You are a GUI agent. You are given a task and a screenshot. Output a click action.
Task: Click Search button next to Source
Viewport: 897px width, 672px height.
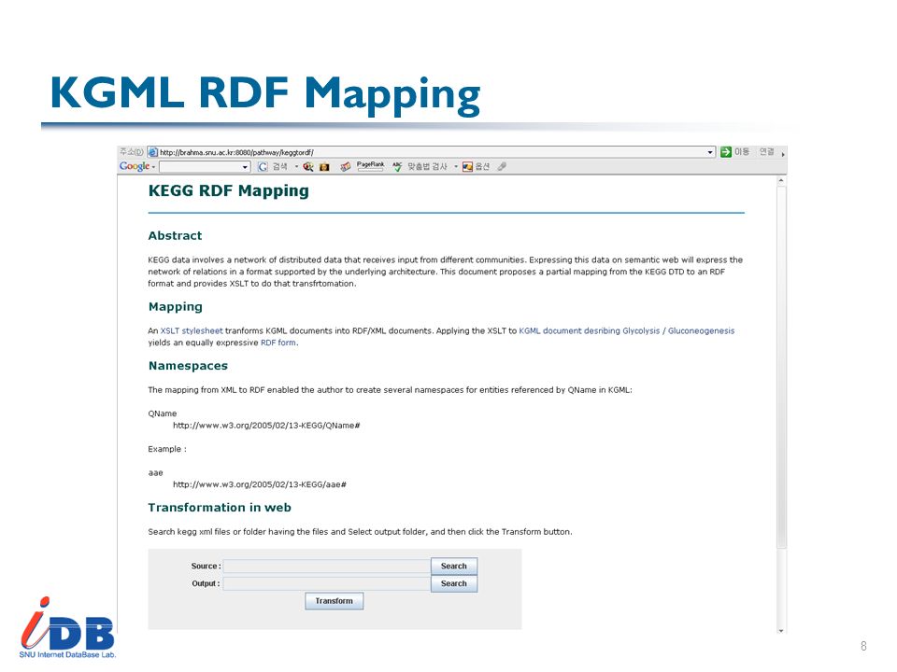tap(454, 567)
